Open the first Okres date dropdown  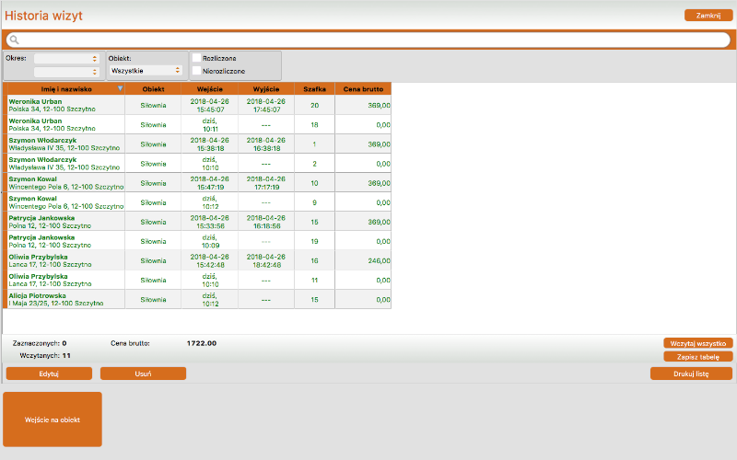coord(65,58)
